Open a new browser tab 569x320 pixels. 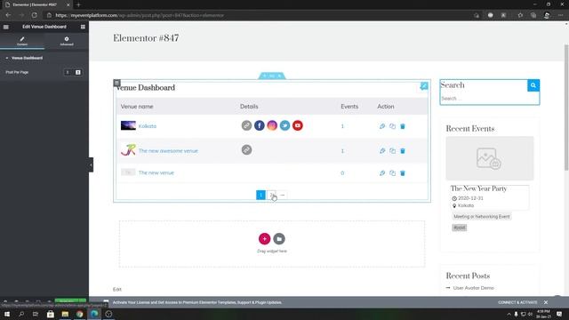[78, 4]
